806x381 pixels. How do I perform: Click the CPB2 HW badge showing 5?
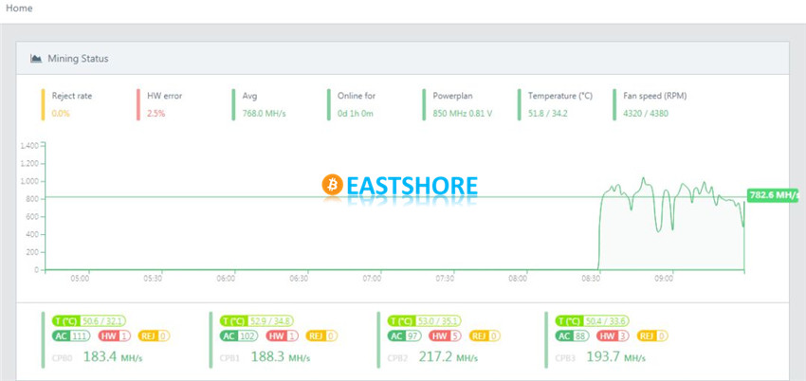(445, 336)
